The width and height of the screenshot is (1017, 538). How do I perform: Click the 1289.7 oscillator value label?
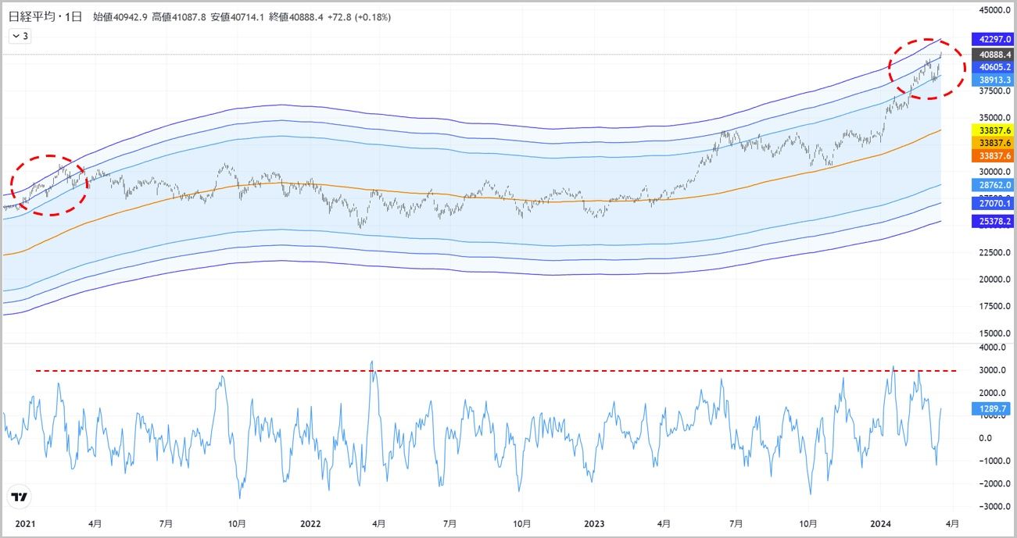point(990,408)
